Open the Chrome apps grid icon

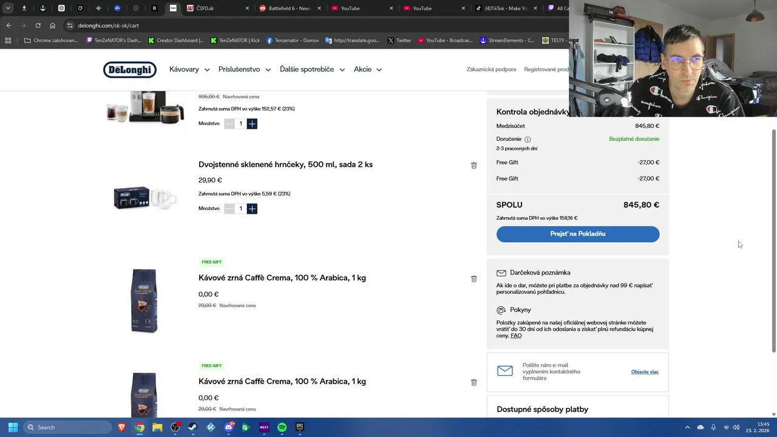pos(8,40)
